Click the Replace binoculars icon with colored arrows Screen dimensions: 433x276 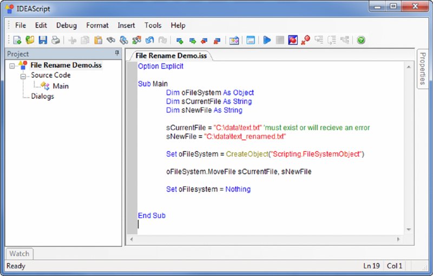click(x=136, y=40)
